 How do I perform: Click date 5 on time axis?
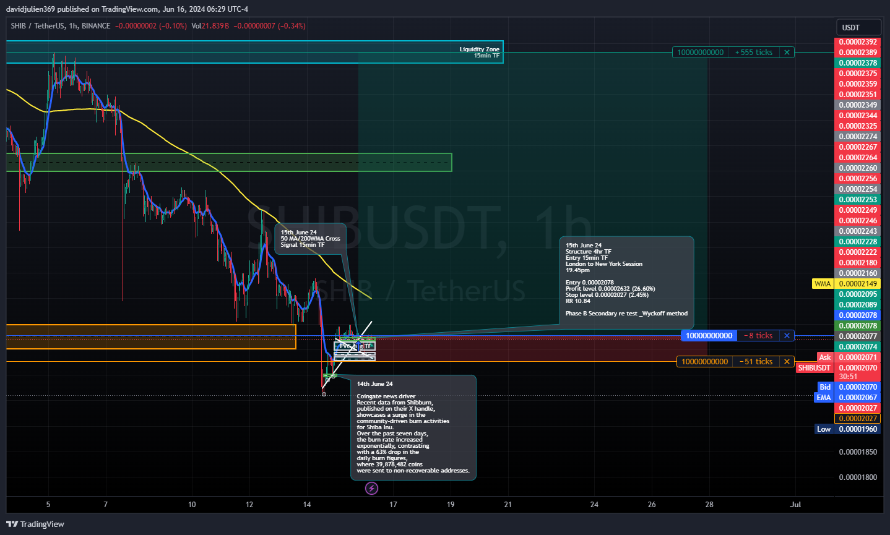pyautogui.click(x=48, y=505)
